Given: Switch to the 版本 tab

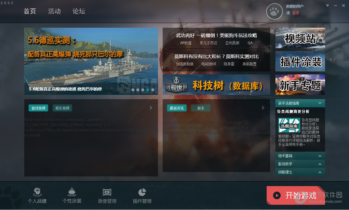Looking at the screenshot, I should coord(201,108).
